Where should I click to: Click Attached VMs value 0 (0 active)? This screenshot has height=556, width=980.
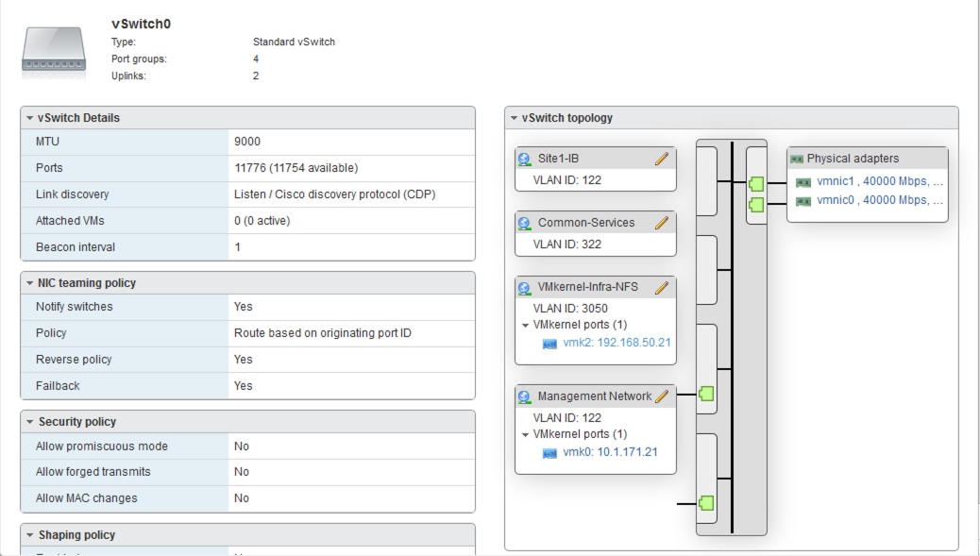[x=262, y=221]
